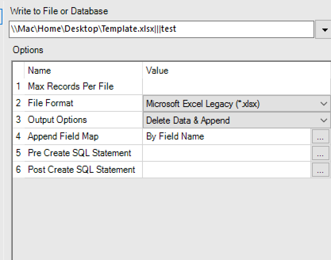This screenshot has width=331, height=260.
Task: Click the Post Create SQL Statement value cell
Action: pyautogui.click(x=226, y=170)
